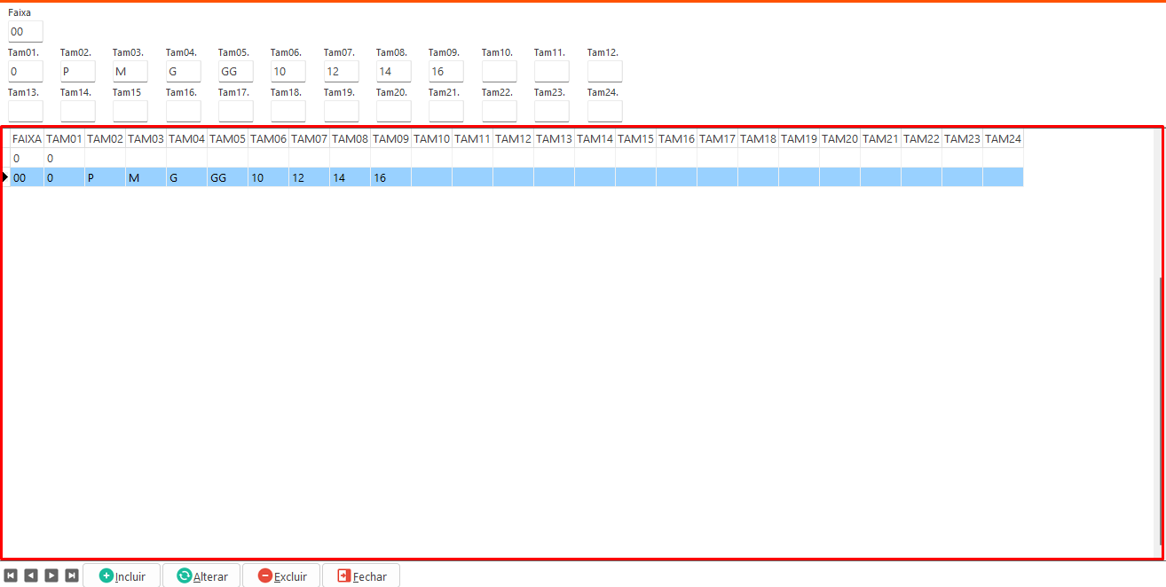1166x587 pixels.
Task: Go to the first record
Action: tap(12, 575)
